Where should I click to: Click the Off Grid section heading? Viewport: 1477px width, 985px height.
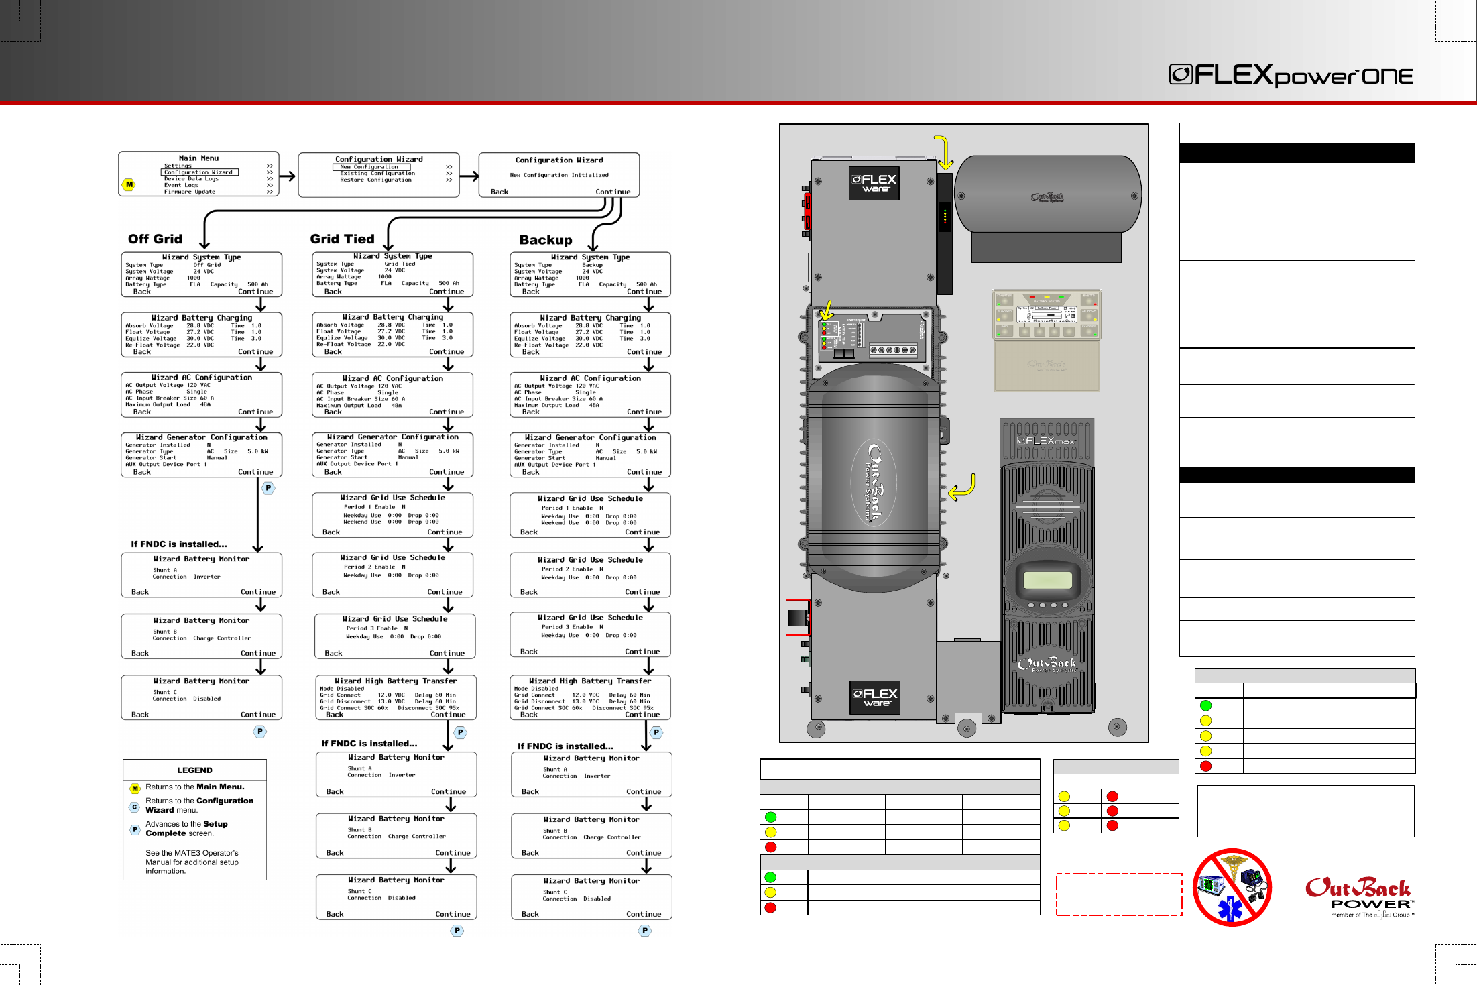(155, 239)
